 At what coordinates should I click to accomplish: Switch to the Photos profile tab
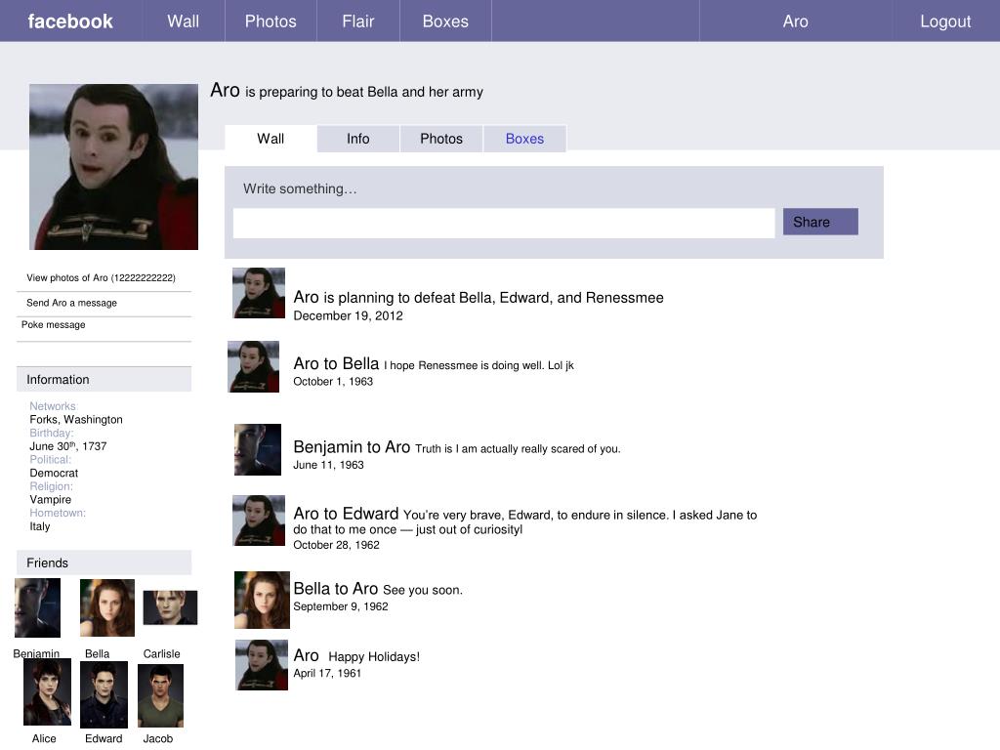[x=441, y=139]
